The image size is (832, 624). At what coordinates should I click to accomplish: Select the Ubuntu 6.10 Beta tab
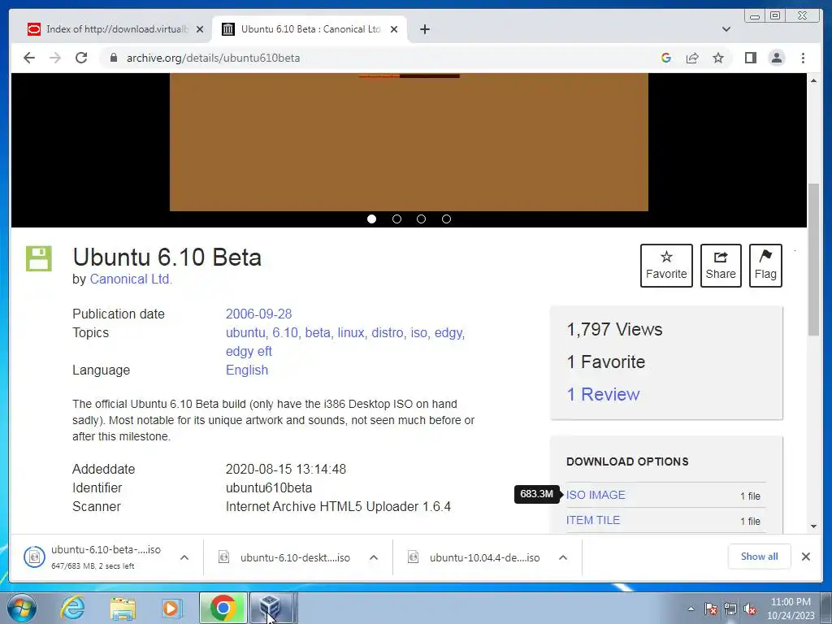(310, 29)
